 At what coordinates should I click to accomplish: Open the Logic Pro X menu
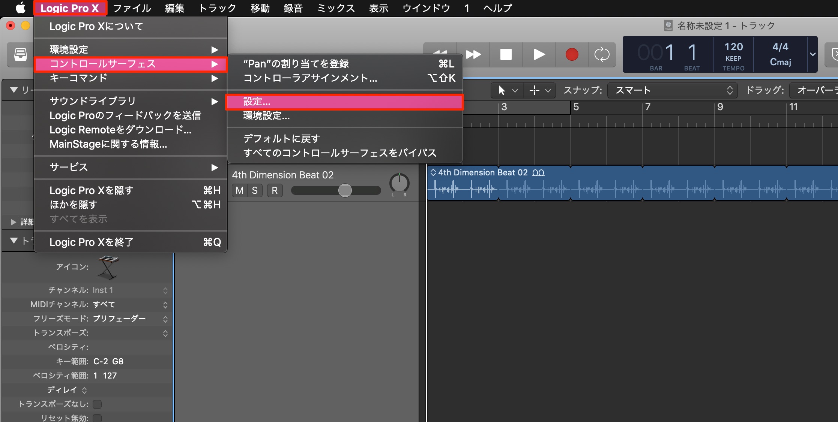coord(70,8)
